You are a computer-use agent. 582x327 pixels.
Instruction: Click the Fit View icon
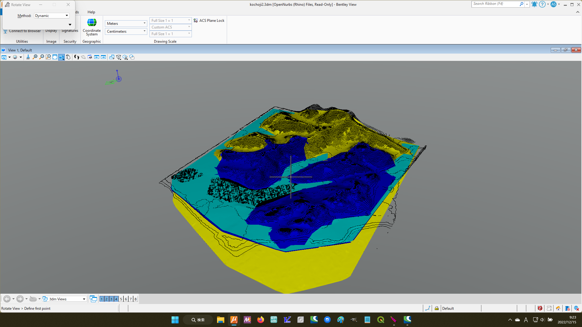(55, 57)
